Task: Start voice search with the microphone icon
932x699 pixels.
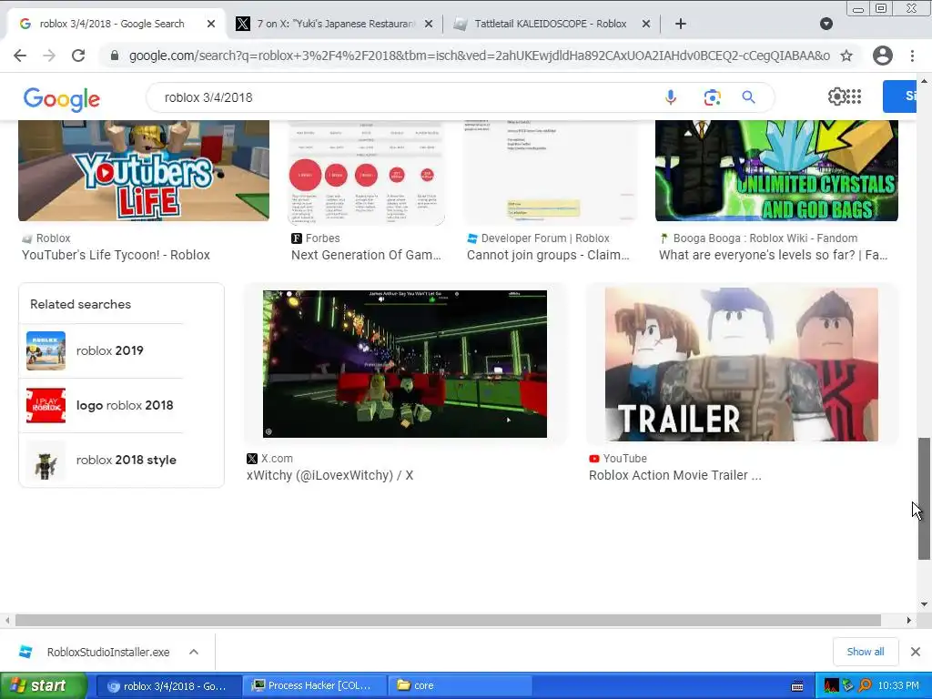Action: click(671, 97)
